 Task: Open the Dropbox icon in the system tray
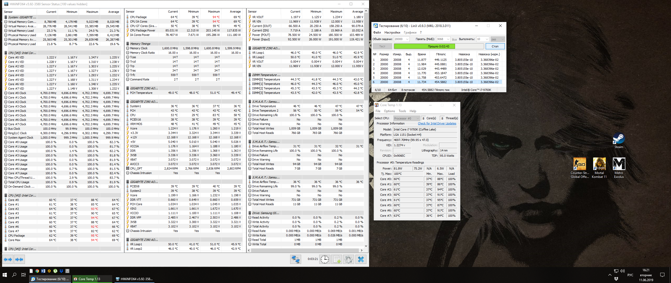[x=616, y=279]
